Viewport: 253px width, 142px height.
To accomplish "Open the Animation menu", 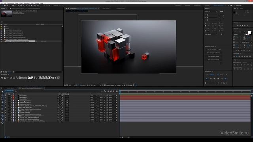I will coord(26,3).
